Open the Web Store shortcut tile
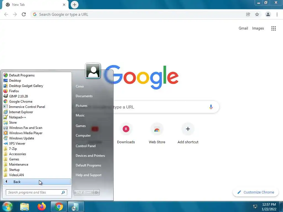This screenshot has height=212, width=283. [157, 133]
